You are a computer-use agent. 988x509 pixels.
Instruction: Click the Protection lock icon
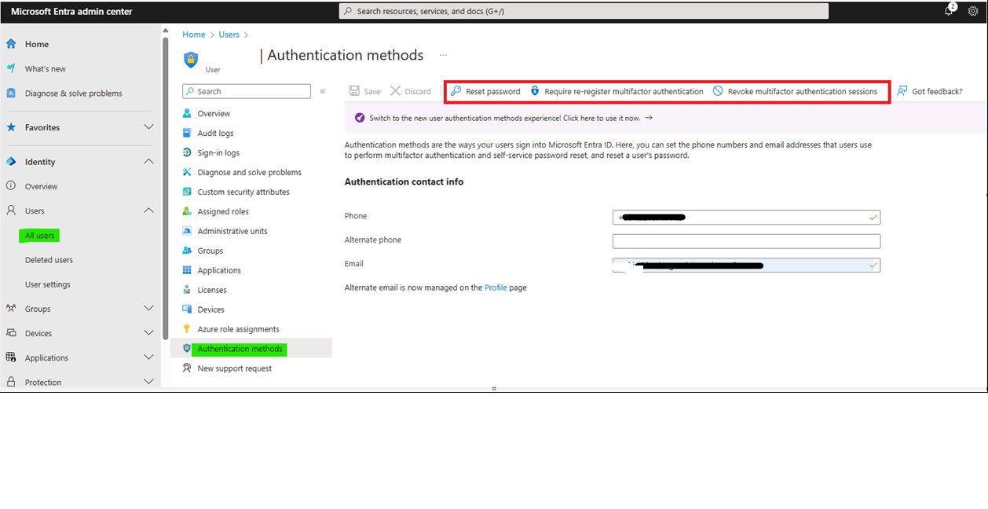pyautogui.click(x=11, y=382)
